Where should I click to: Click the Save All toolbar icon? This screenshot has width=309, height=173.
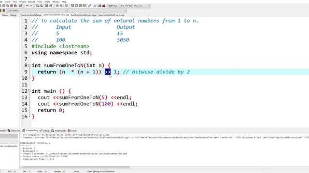click(x=8, y=6)
